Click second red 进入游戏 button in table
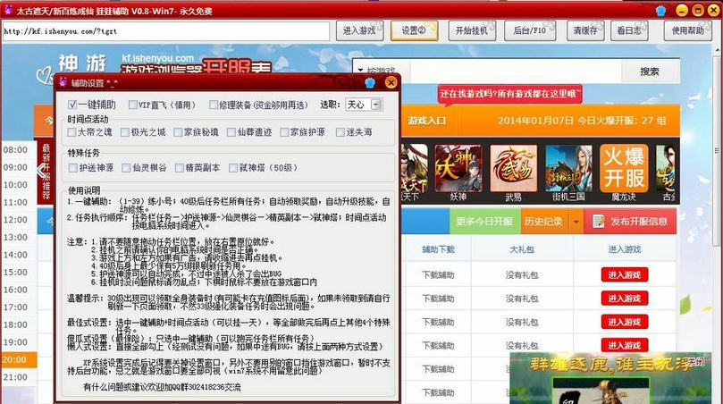This screenshot has width=723, height=404. [625, 299]
